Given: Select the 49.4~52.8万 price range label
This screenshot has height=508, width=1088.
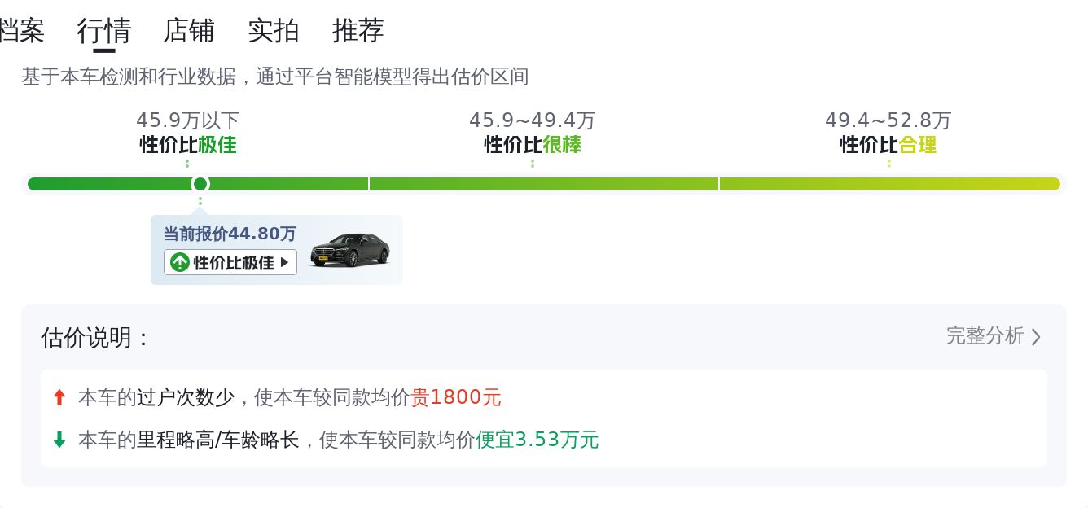Looking at the screenshot, I should click(x=888, y=120).
